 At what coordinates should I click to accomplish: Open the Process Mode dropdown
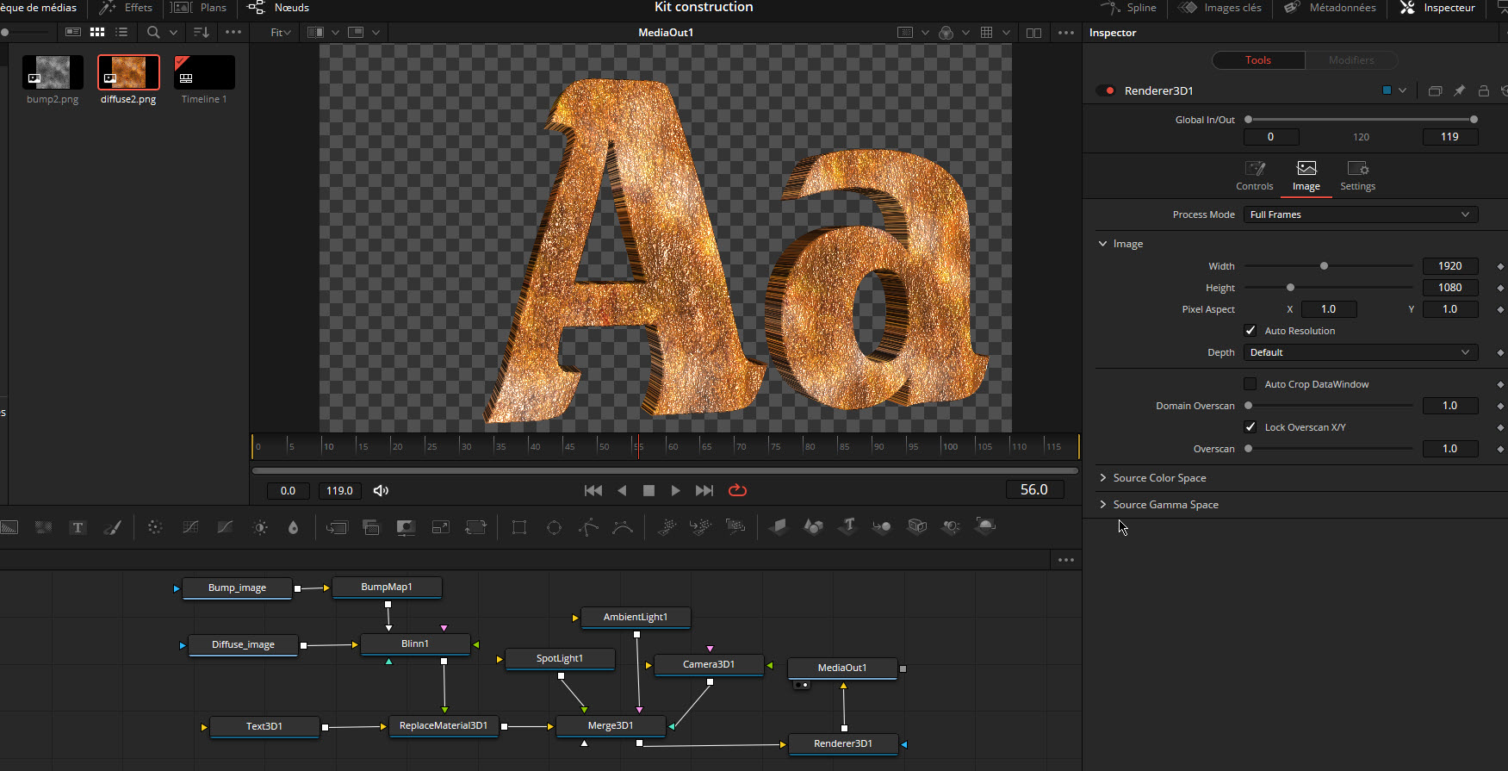point(1360,215)
